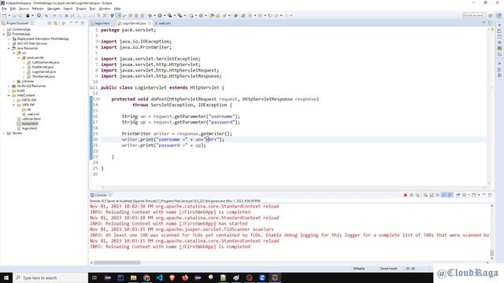
Task: Switch to login.html editor tab
Action: tap(102, 24)
